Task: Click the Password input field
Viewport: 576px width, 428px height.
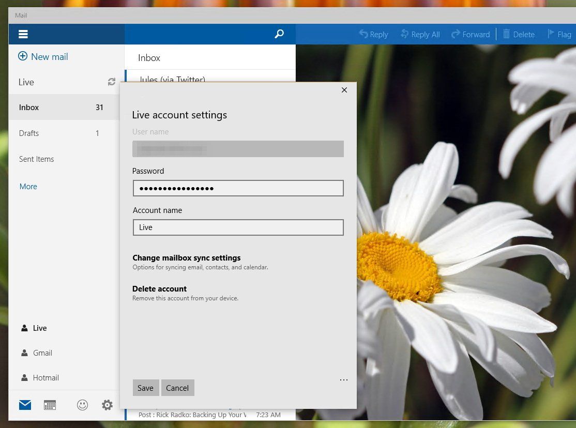Action: pyautogui.click(x=238, y=188)
